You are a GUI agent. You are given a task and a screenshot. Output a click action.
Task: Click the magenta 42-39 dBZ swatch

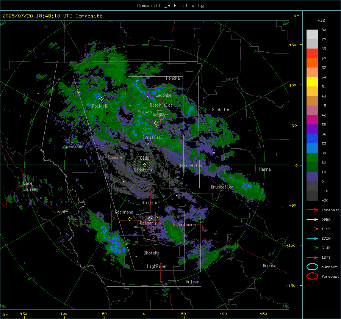pyautogui.click(x=312, y=120)
